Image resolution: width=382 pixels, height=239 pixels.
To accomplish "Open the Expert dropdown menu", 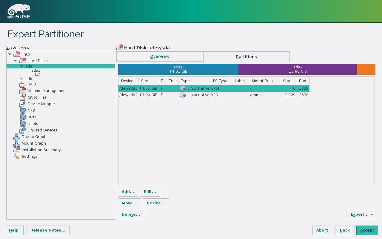I will point(361,215).
